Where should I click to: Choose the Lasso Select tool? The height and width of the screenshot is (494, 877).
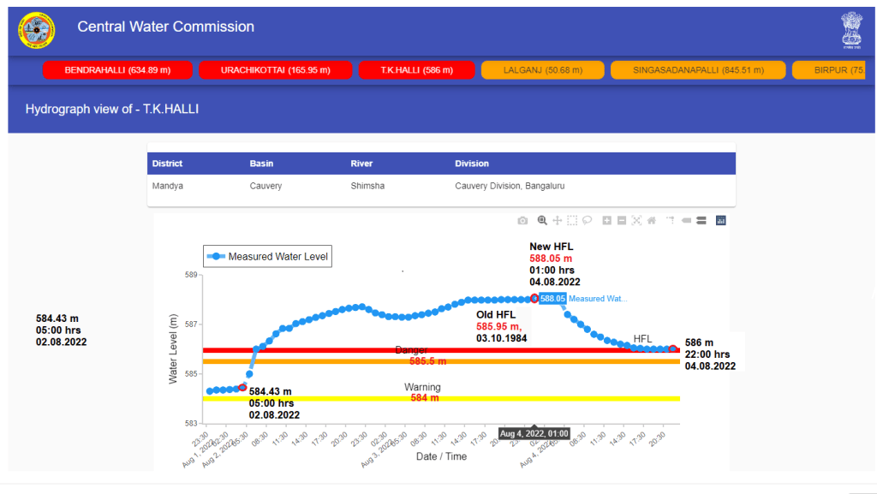click(588, 220)
